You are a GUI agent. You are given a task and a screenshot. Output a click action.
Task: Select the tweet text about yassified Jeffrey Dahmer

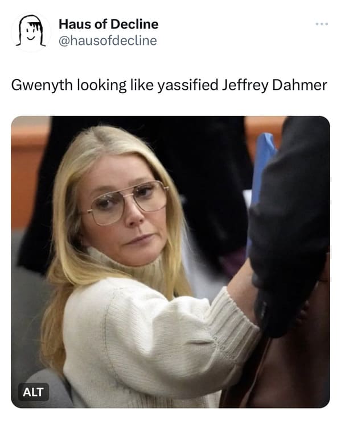point(169,85)
